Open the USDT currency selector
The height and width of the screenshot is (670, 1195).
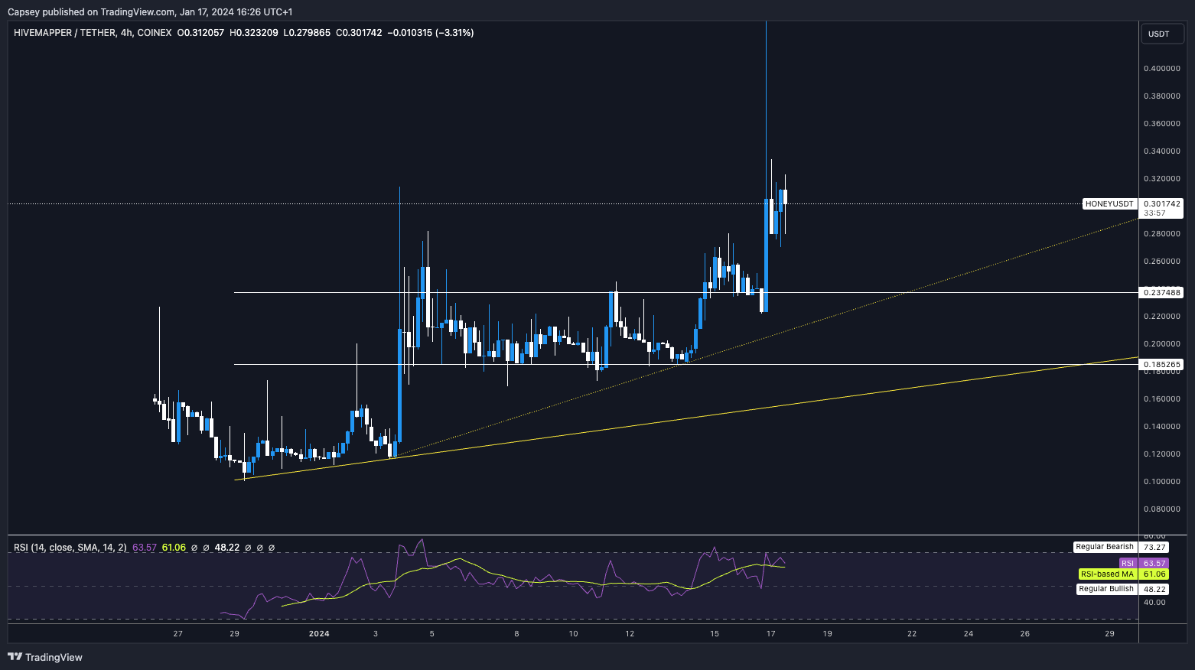point(1158,34)
